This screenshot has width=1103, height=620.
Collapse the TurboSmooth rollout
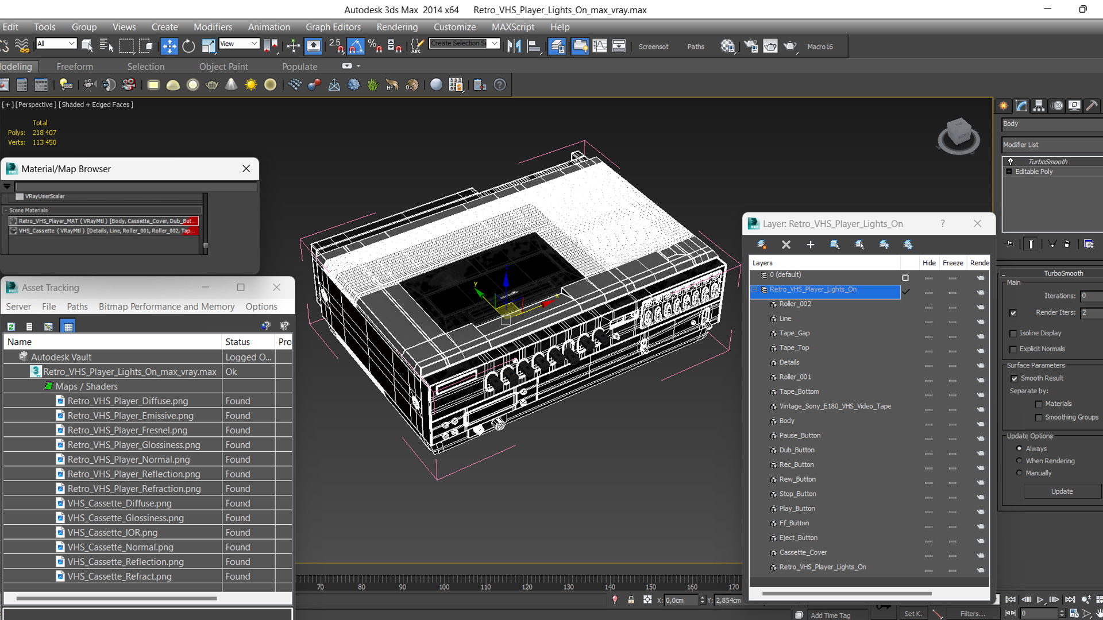coord(1003,274)
